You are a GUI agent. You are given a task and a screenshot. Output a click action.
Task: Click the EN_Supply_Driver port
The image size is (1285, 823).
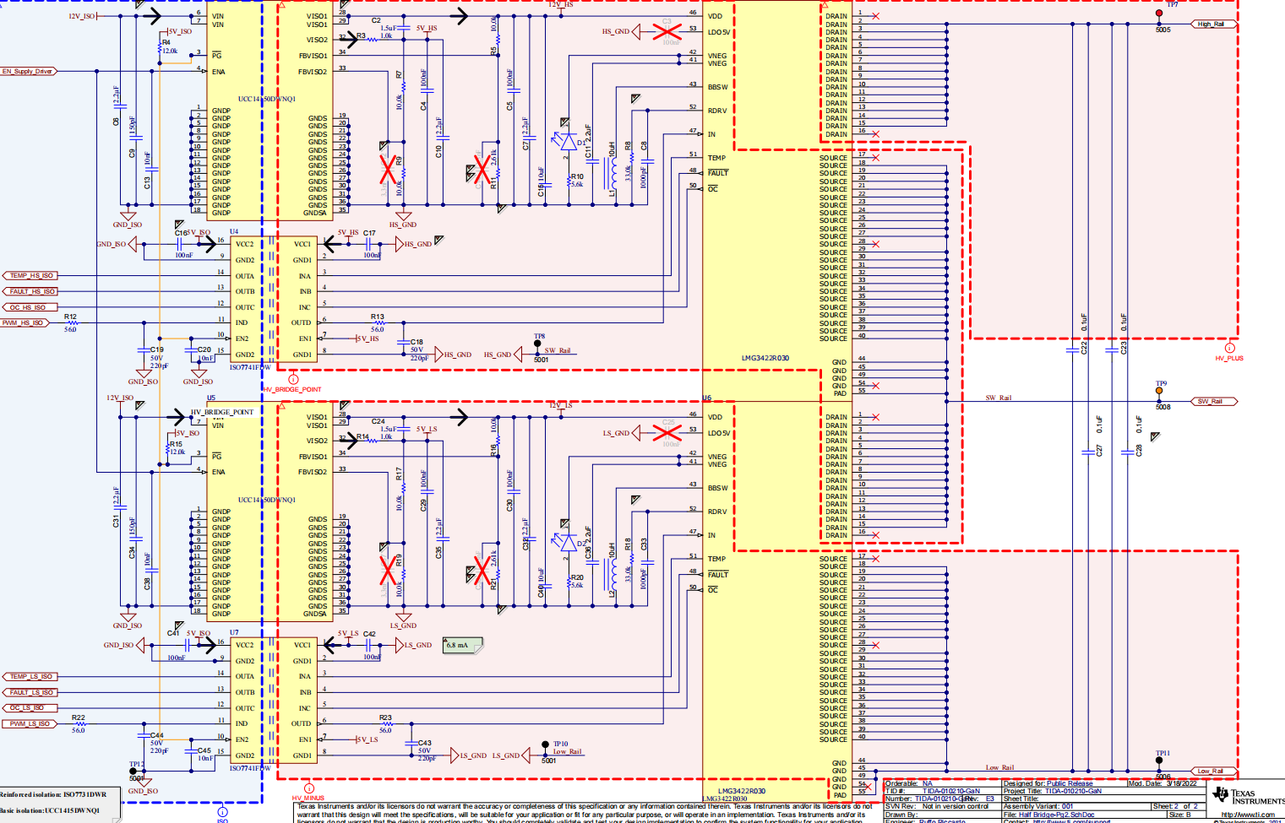click(30, 72)
